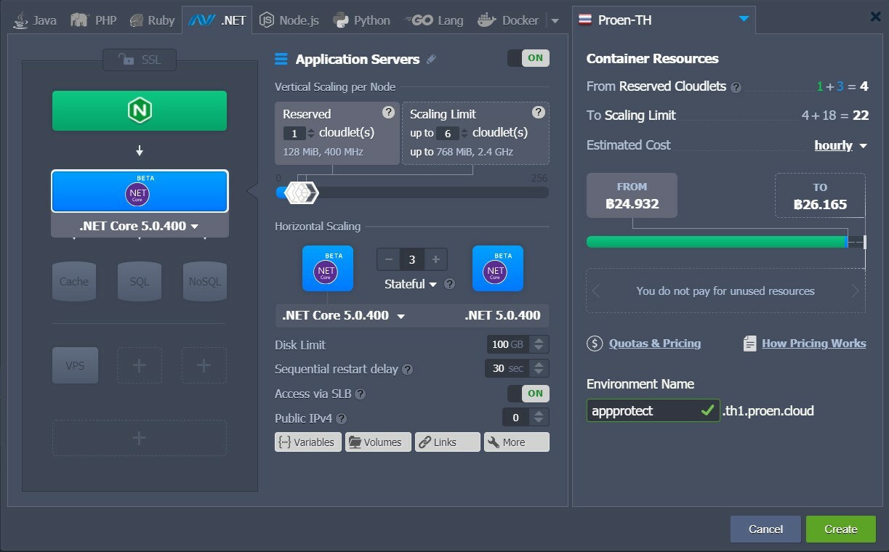Open the Python tab
Viewport: 889px width, 552px height.
coord(361,20)
